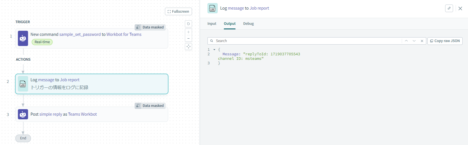Zoom out on the recipe canvas
Screen dimensions: 468x145
(x=189, y=39)
